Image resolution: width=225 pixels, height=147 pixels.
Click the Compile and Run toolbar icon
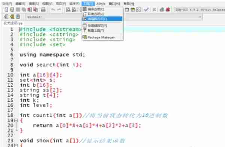coord(133,10)
